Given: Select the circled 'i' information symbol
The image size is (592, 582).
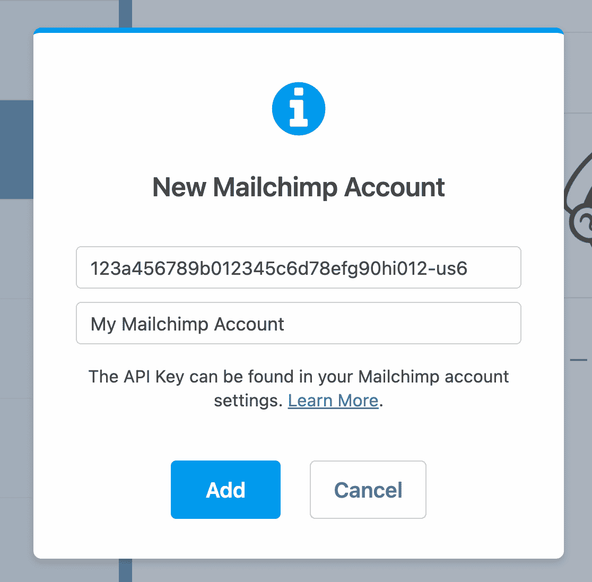Looking at the screenshot, I should [x=299, y=108].
